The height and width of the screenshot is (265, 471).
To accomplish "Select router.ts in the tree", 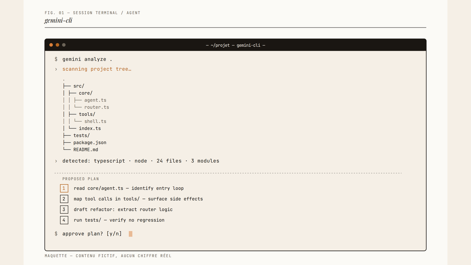I will [97, 107].
